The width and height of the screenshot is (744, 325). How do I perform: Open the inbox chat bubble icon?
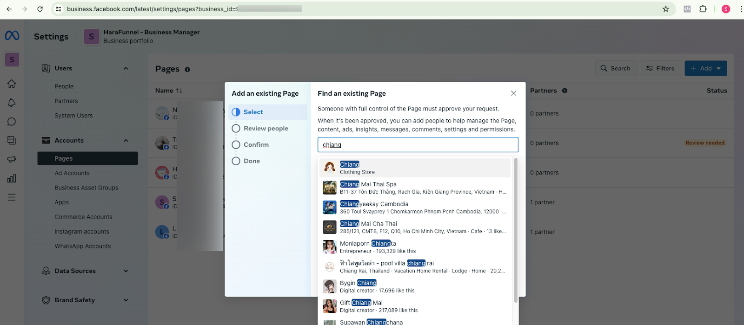pos(12,122)
